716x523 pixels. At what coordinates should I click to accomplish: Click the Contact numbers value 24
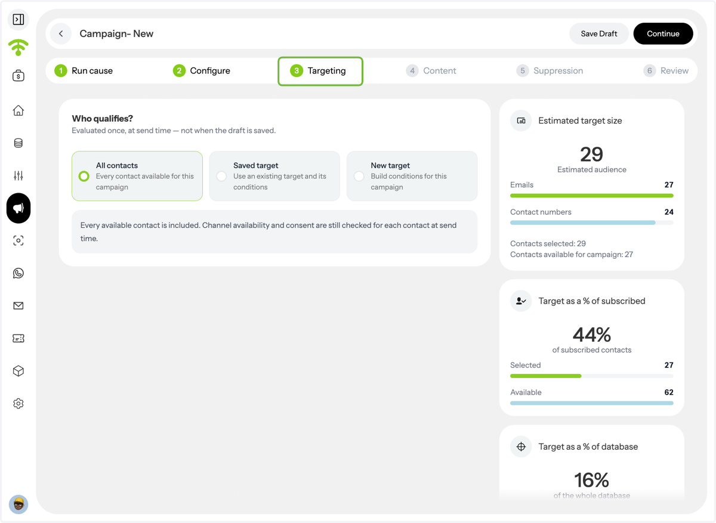(669, 212)
